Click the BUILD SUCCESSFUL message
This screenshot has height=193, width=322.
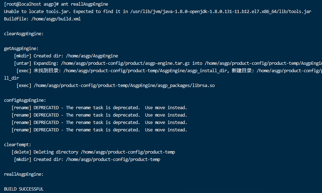pos(24,189)
